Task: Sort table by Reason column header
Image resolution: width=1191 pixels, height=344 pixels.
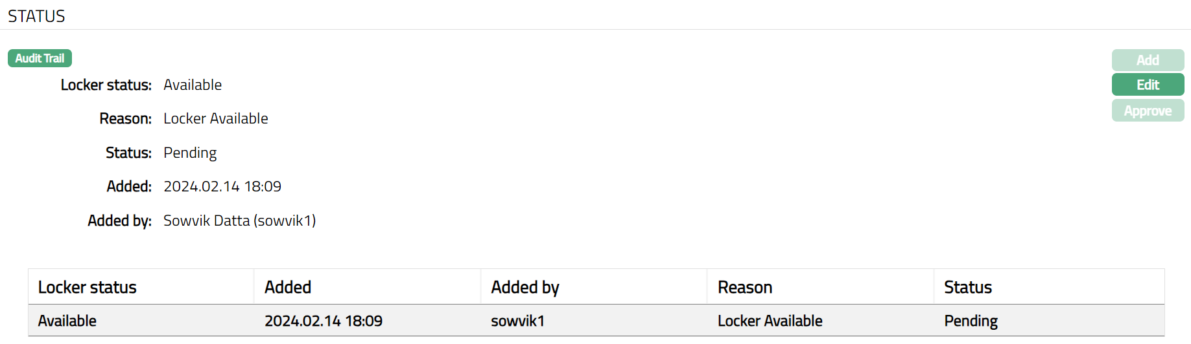Action: [x=745, y=287]
